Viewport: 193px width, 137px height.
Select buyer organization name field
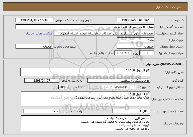(x=85, y=27)
